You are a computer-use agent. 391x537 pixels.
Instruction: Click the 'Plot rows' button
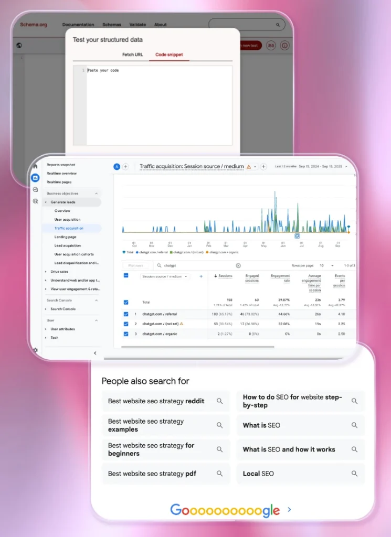click(136, 265)
